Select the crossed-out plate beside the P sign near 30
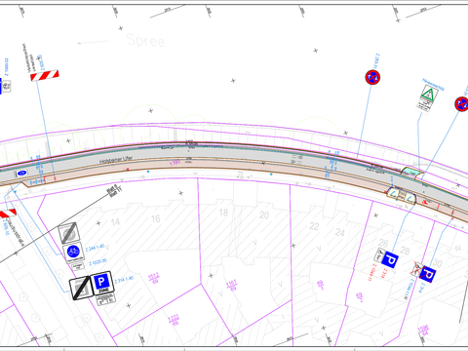468x351 pixels. pos(416,269)
